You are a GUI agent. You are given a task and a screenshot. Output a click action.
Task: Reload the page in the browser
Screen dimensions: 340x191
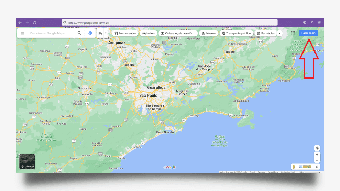click(34, 23)
